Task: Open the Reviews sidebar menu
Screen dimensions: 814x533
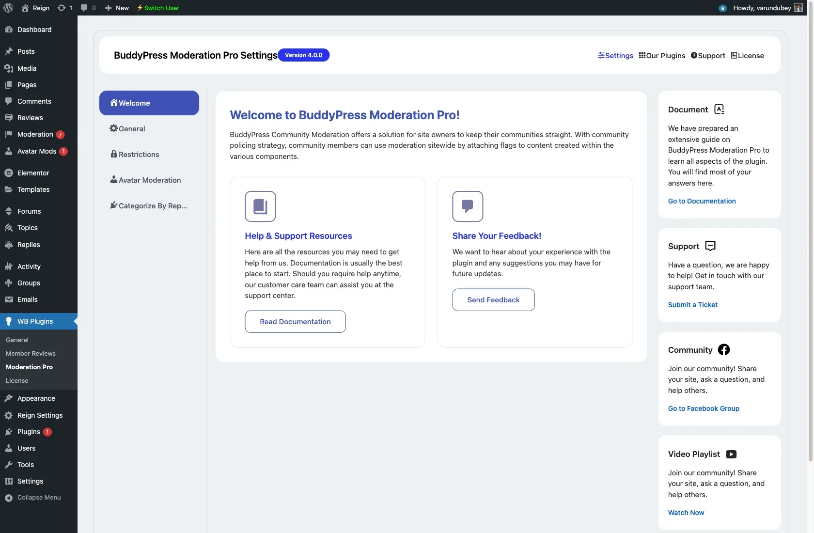Action: tap(39, 118)
